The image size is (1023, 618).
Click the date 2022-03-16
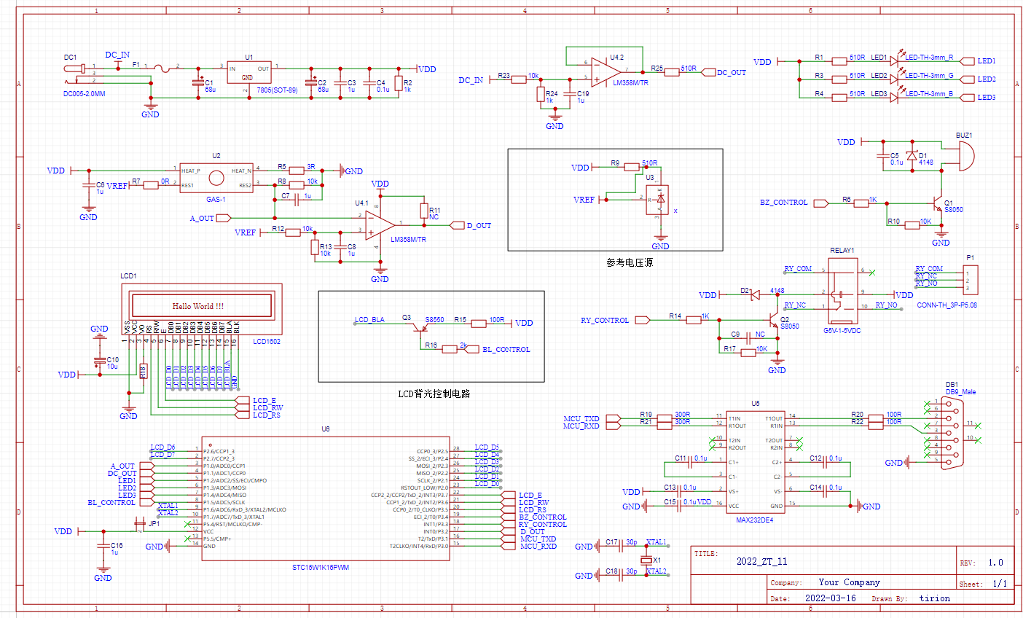pyautogui.click(x=830, y=598)
